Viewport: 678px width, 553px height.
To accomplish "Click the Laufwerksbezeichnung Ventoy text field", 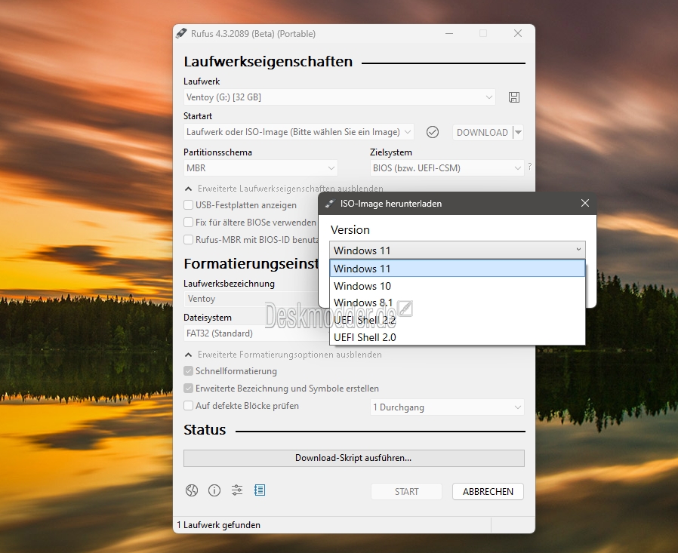I will [x=251, y=299].
